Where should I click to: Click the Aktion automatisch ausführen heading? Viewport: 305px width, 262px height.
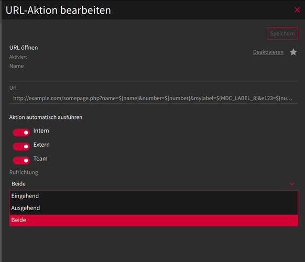(x=46, y=117)
